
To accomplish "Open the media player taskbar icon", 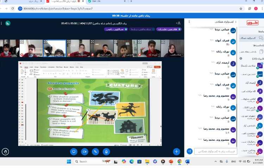I will [x=163, y=161].
